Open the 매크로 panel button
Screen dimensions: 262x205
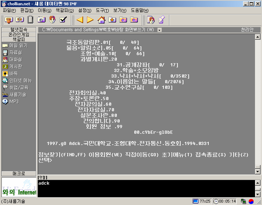coord(19,173)
